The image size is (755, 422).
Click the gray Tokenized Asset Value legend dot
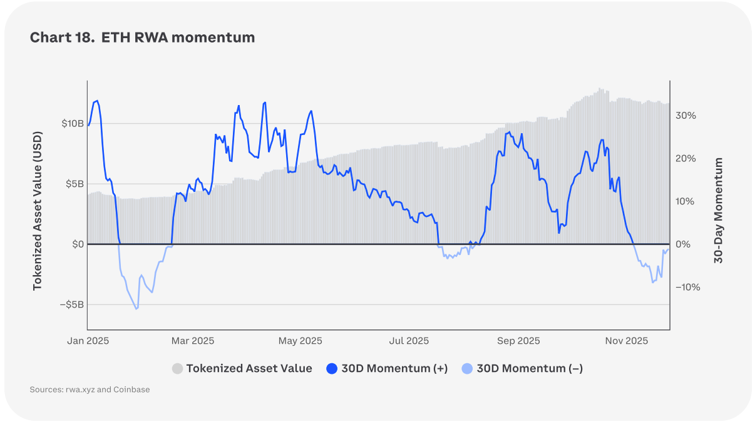[178, 369]
